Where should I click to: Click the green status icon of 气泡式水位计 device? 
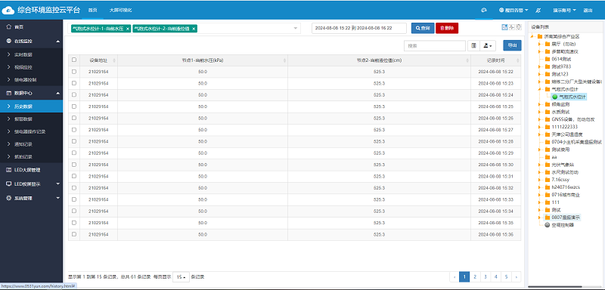pyautogui.click(x=555, y=97)
